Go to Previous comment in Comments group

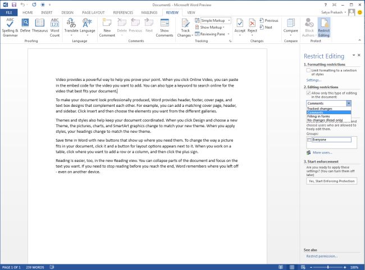pos(135,26)
